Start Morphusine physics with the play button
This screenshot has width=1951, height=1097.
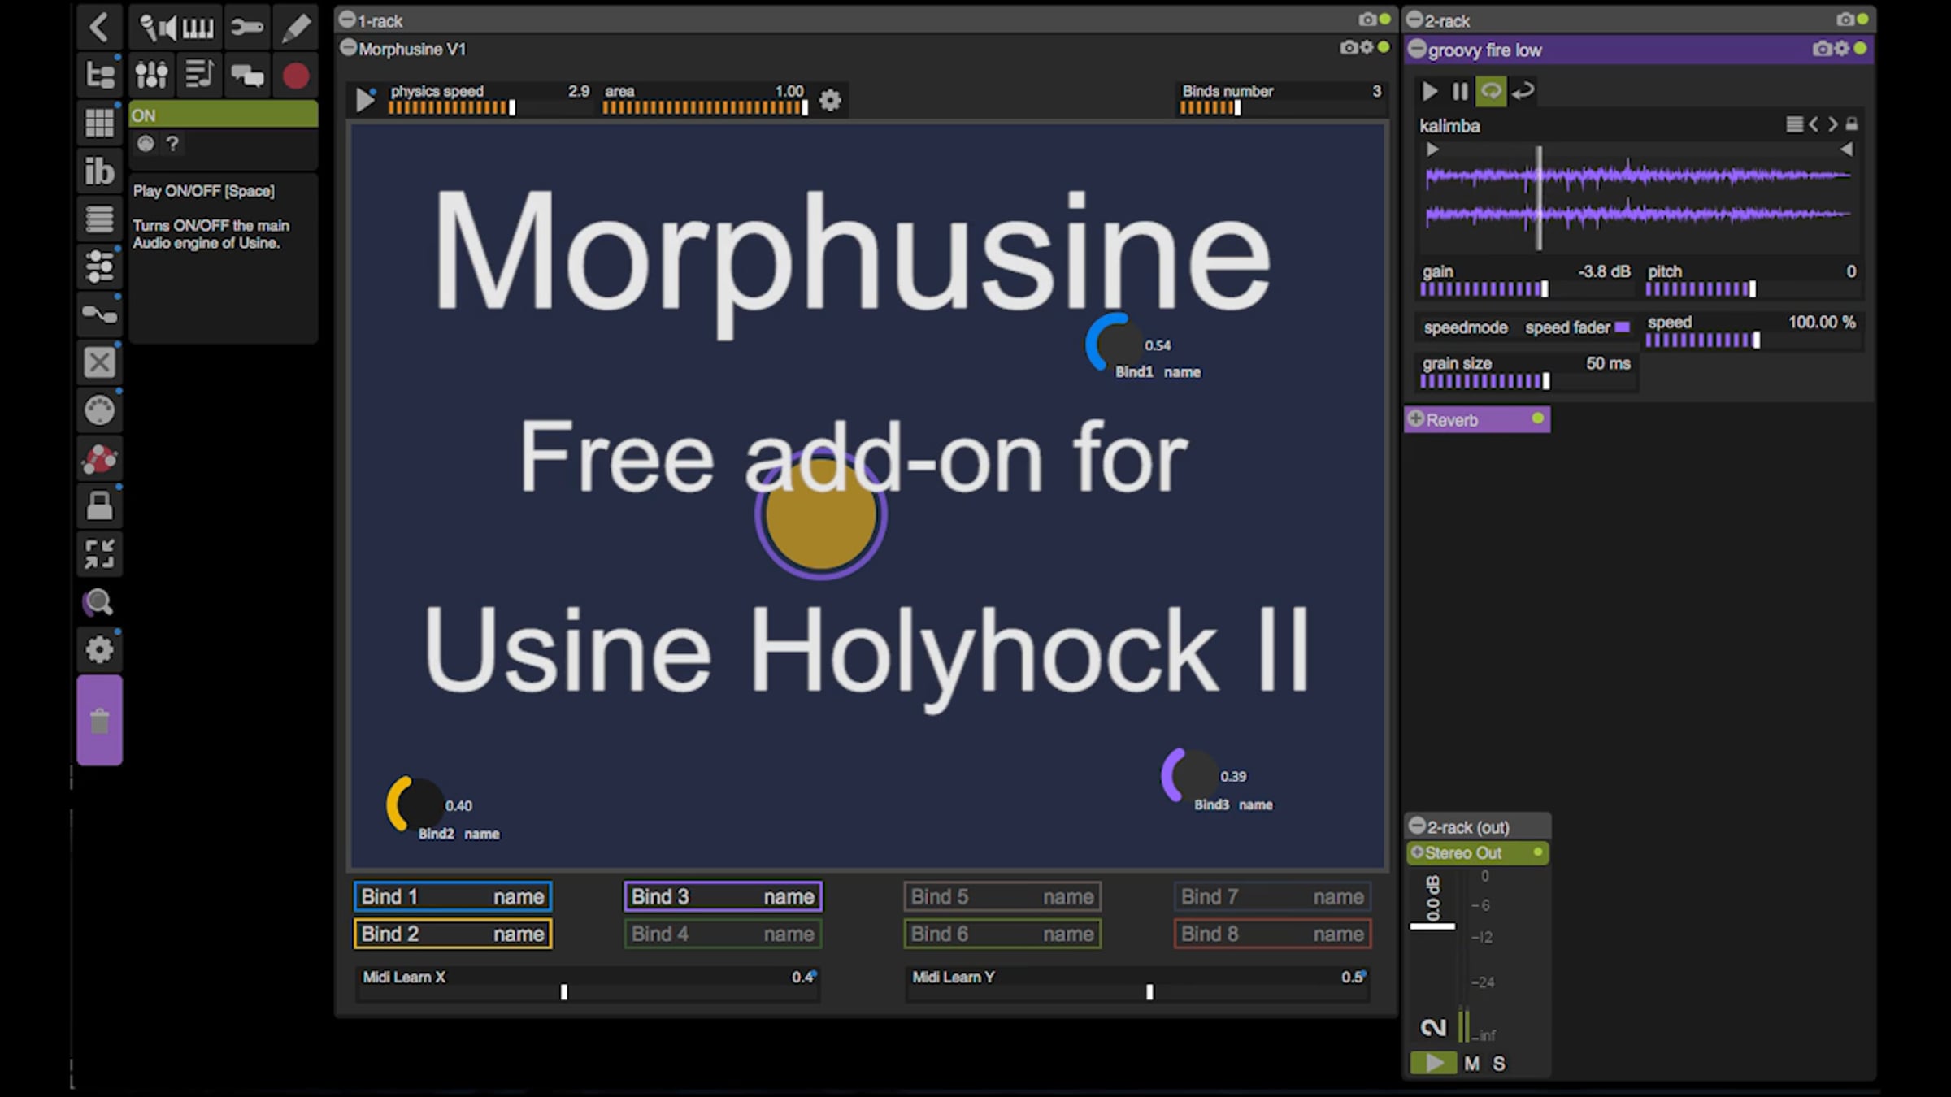pyautogui.click(x=365, y=100)
